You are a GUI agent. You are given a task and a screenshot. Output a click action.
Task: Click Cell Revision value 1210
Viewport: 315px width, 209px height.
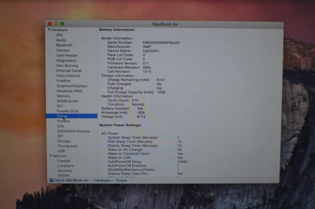point(147,71)
